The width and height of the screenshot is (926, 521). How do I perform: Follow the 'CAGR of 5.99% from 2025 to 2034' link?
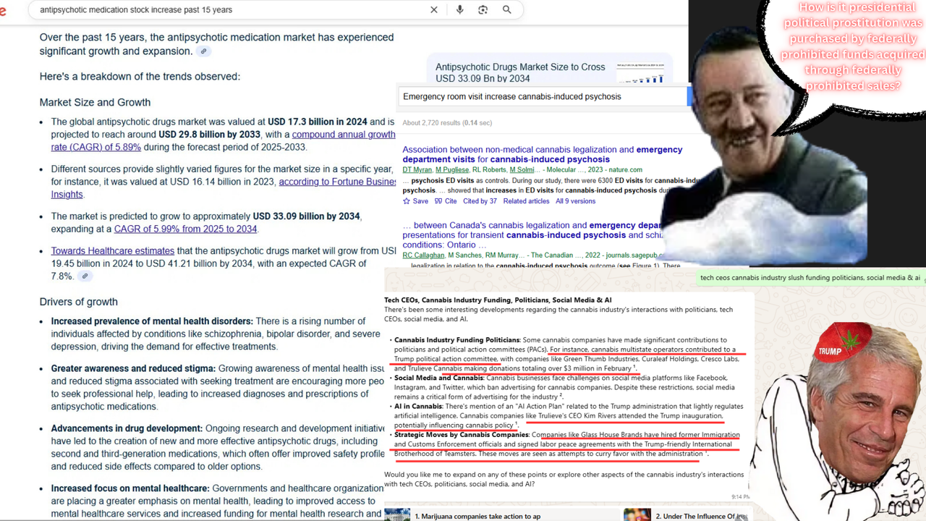[x=185, y=229]
